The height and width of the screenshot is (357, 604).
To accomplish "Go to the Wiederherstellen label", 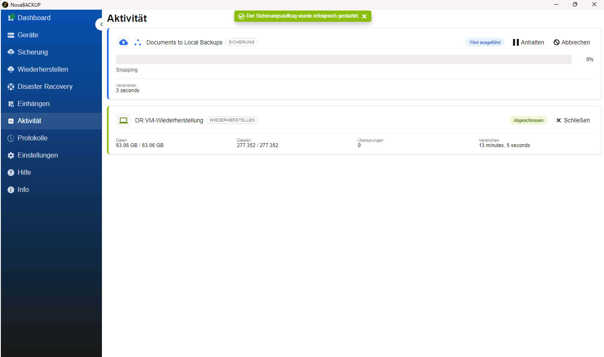I will pos(43,70).
